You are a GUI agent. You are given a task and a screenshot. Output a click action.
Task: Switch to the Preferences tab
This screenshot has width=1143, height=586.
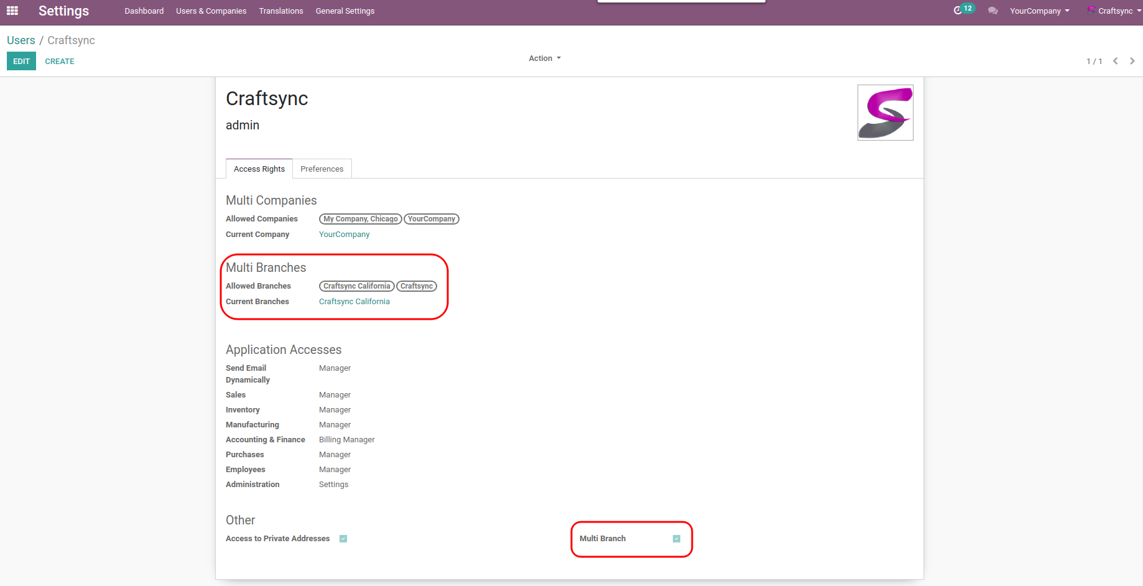click(x=322, y=169)
